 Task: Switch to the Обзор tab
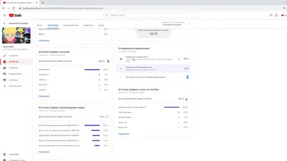tap(39, 25)
